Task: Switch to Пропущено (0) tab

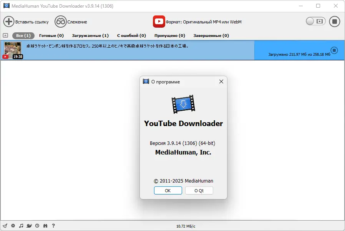Action: pyautogui.click(x=170, y=35)
